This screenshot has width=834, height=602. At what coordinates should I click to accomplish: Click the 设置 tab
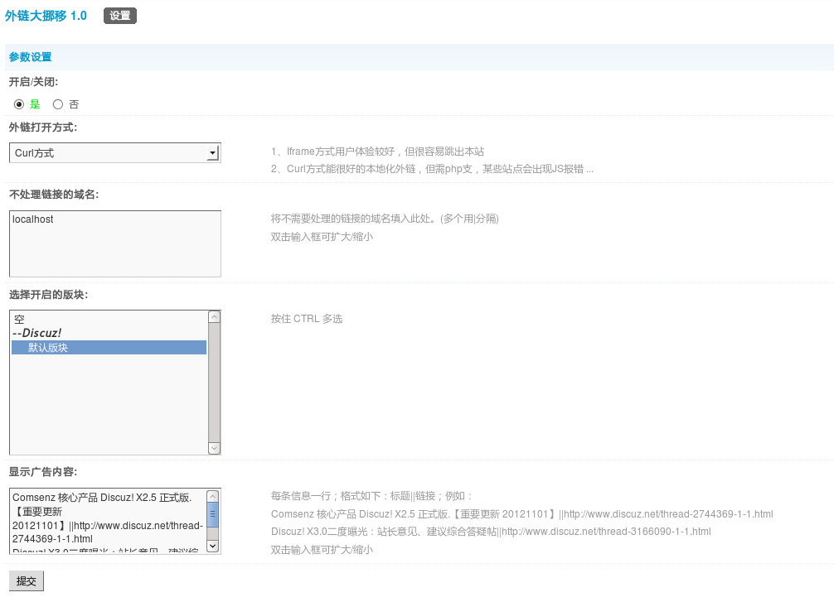pyautogui.click(x=120, y=16)
